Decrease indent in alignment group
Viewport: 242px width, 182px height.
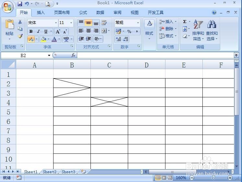pos(81,39)
